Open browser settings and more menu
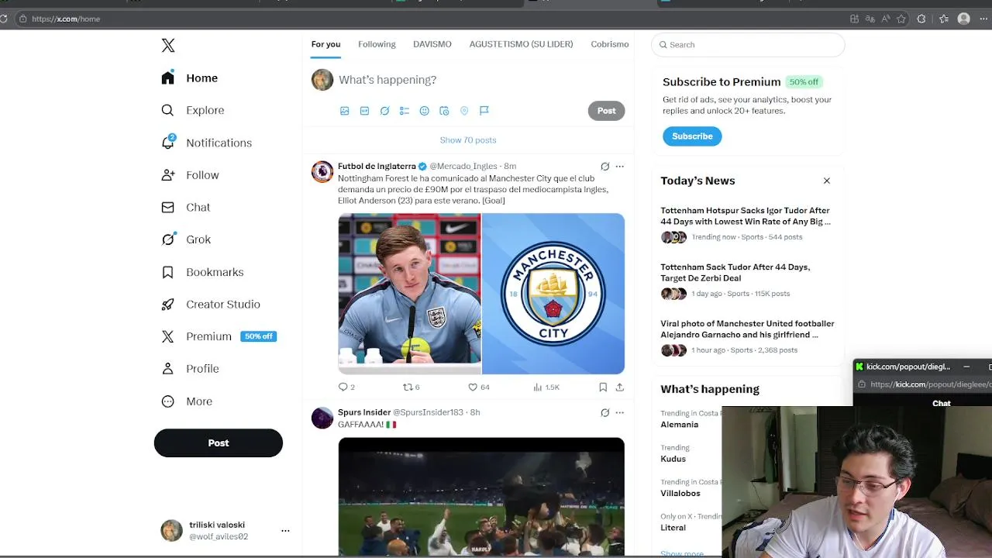 (x=985, y=19)
